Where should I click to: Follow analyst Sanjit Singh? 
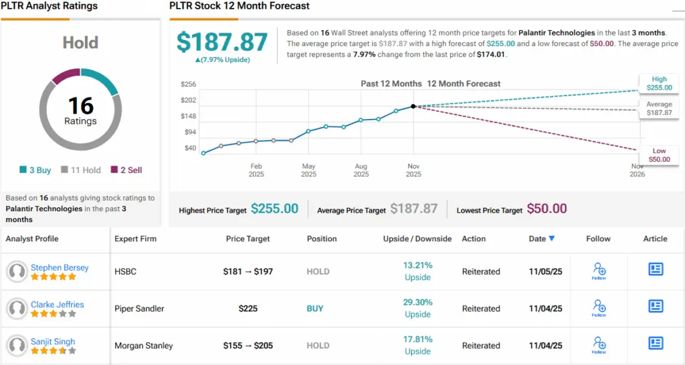599,345
